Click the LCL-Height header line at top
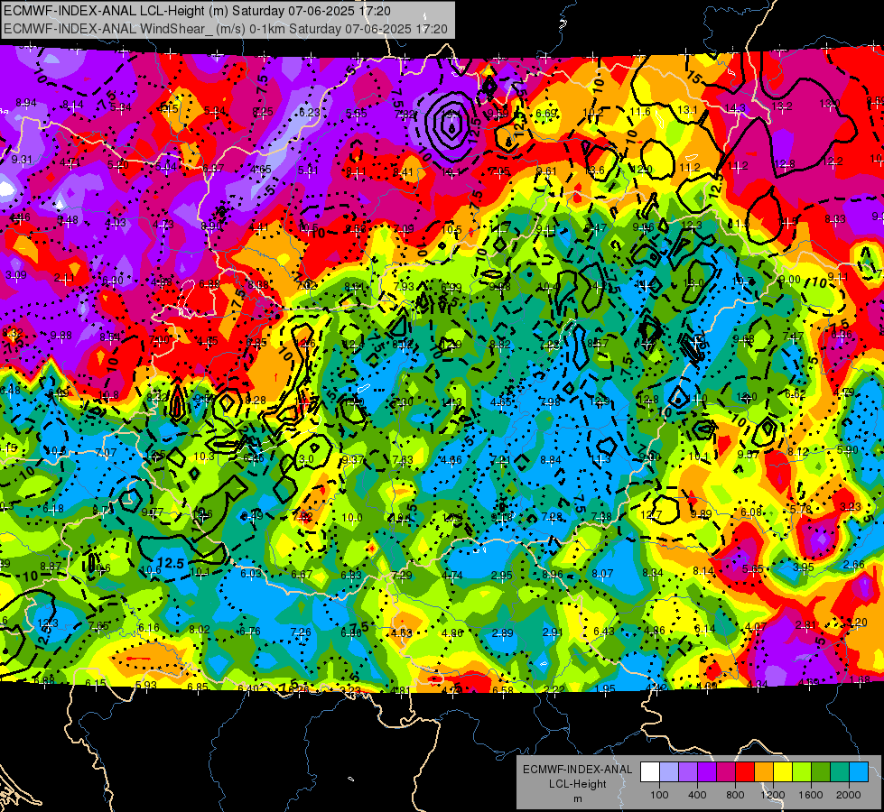The width and height of the screenshot is (884, 812). (197, 11)
